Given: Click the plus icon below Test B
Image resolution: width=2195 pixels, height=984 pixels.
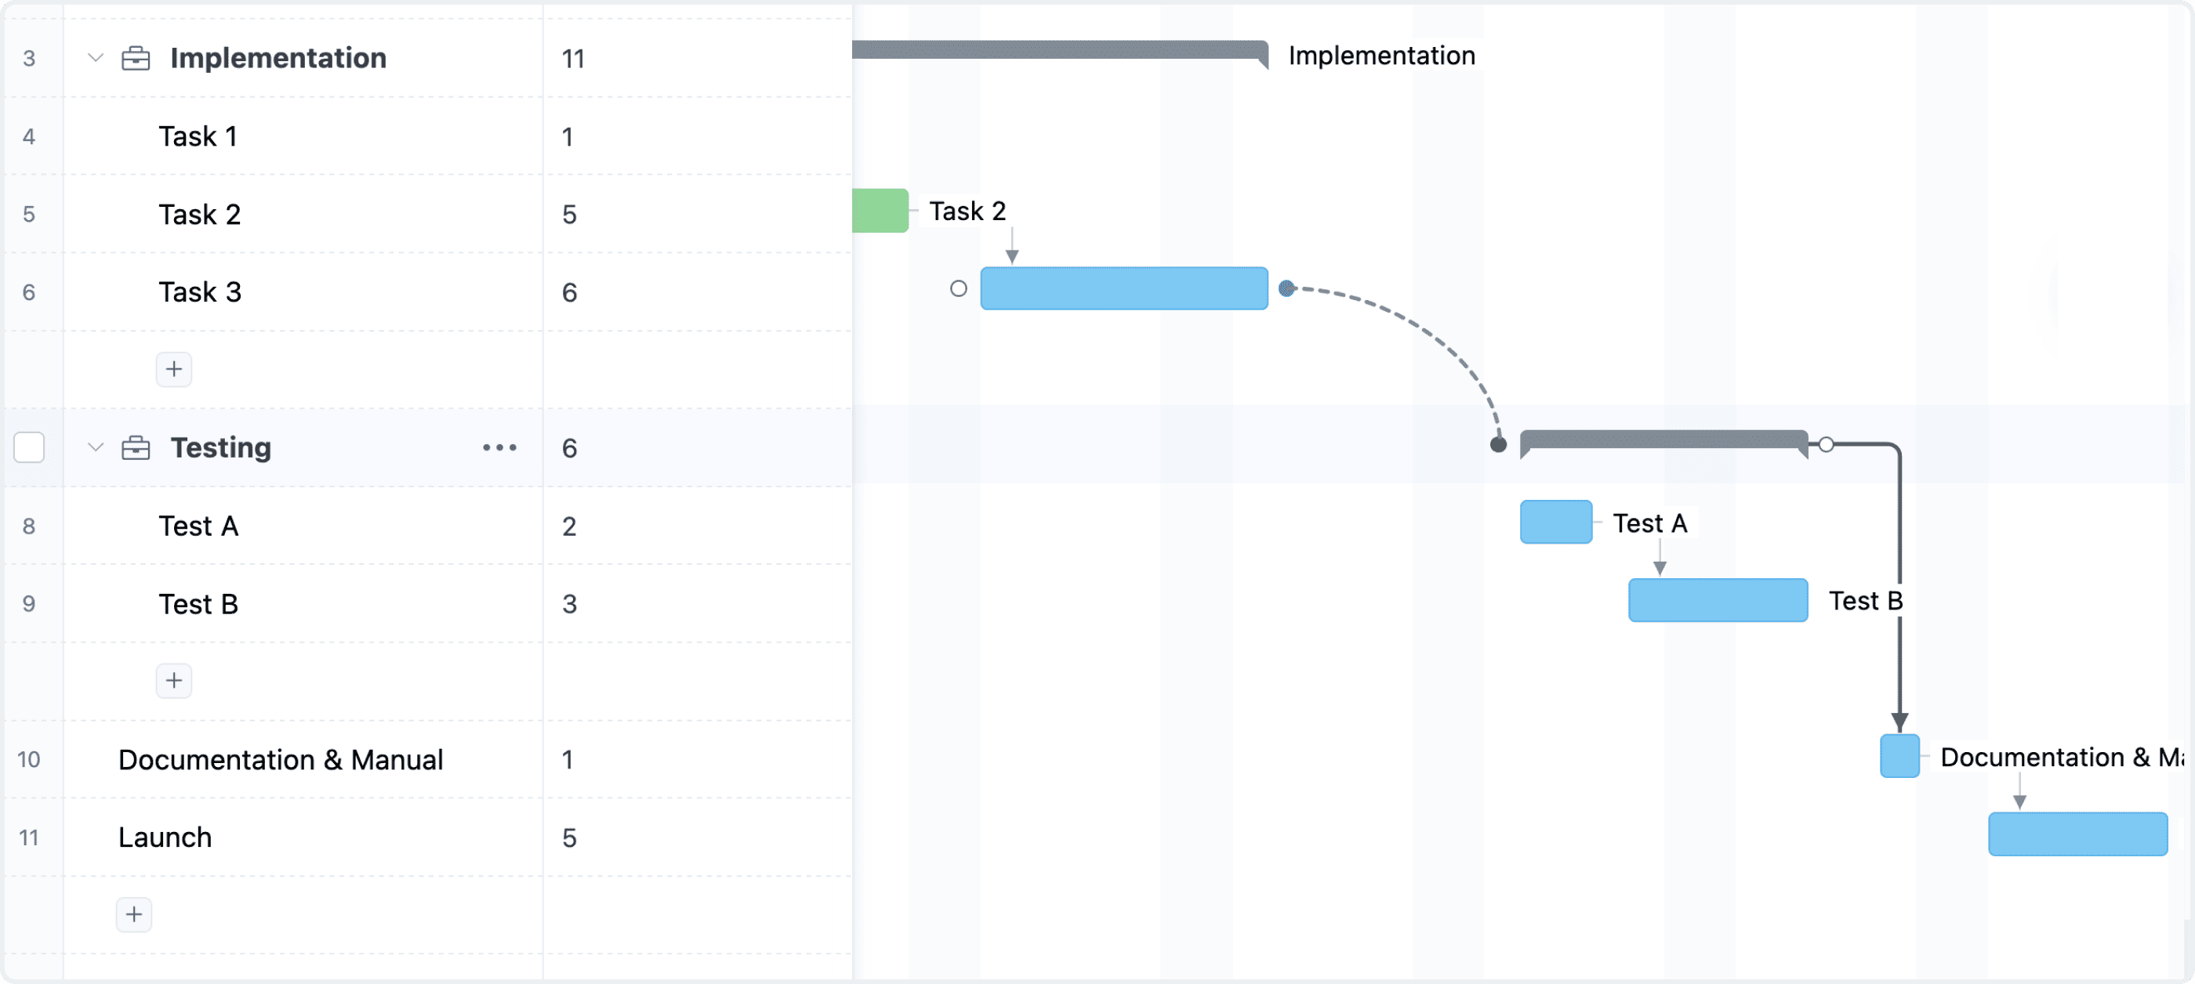Looking at the screenshot, I should click(x=174, y=680).
